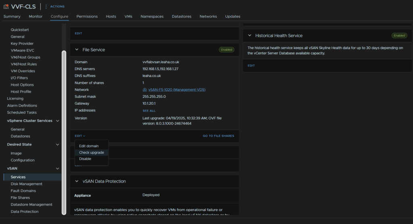Select General under the Quickstart item

pyautogui.click(x=17, y=37)
